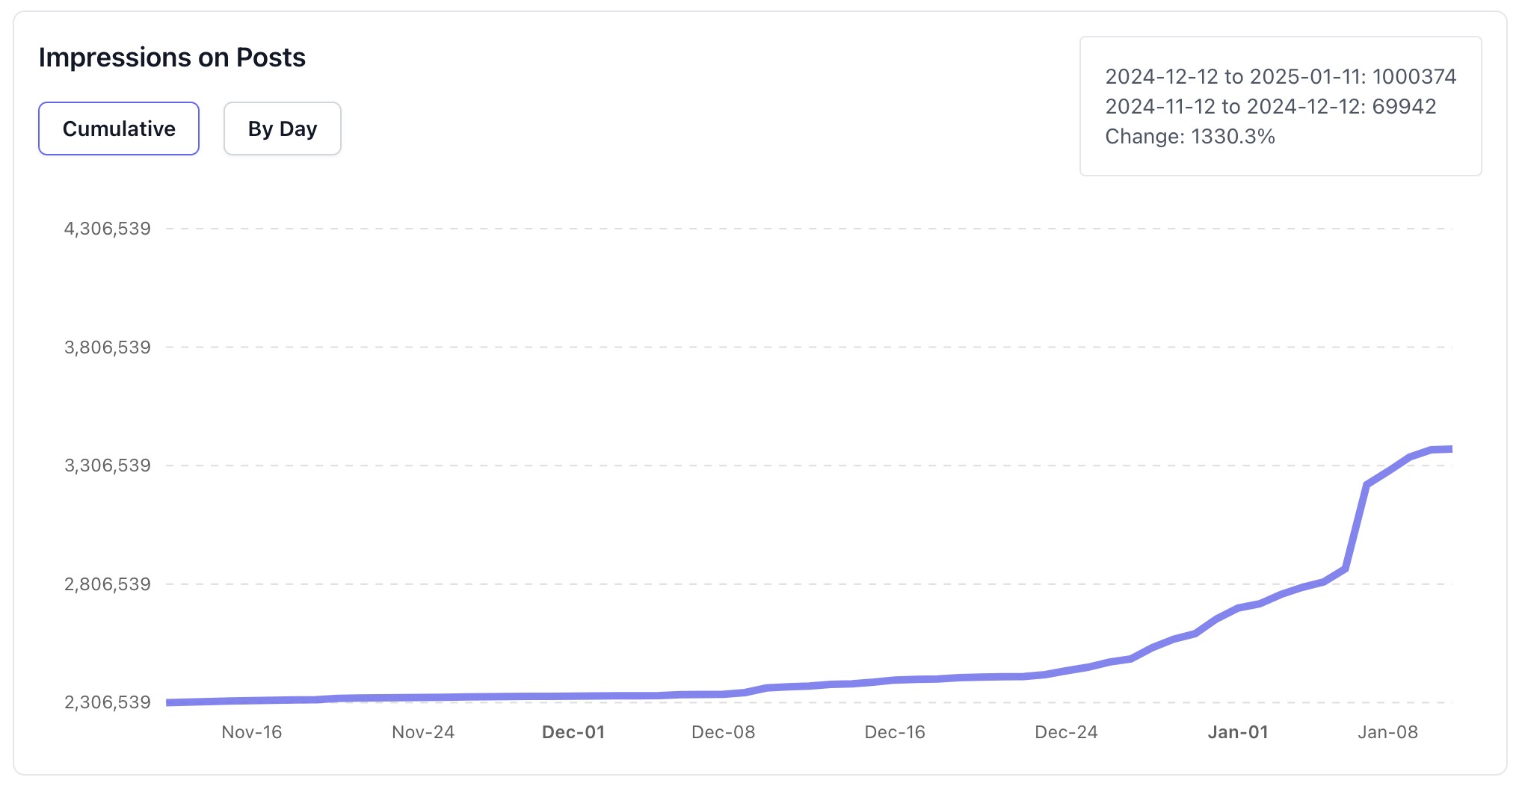Select the Cumulative view button

(119, 129)
